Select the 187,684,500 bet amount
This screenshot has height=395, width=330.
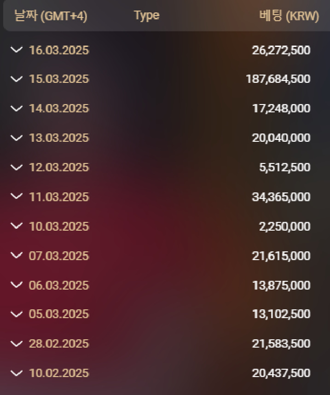[278, 79]
